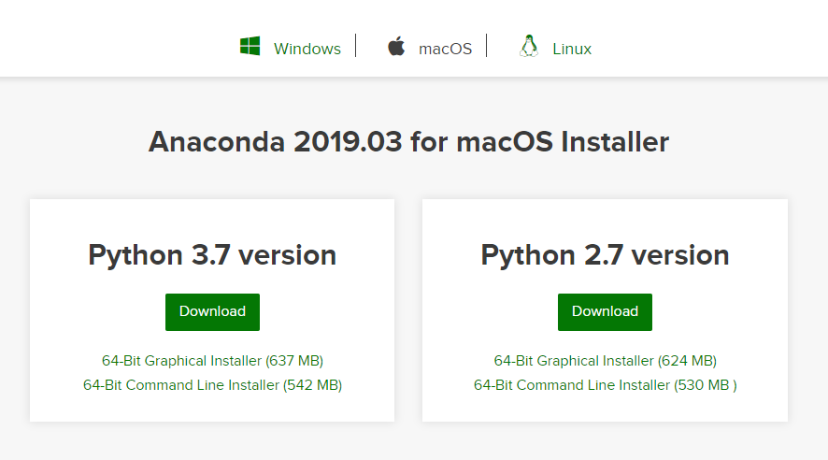Open the Linux tab
This screenshot has width=828, height=460.
pos(572,49)
